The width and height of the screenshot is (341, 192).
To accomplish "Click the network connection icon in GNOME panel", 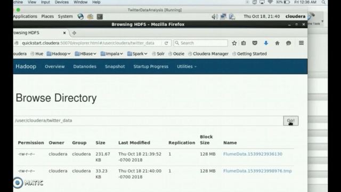I will [223, 17].
